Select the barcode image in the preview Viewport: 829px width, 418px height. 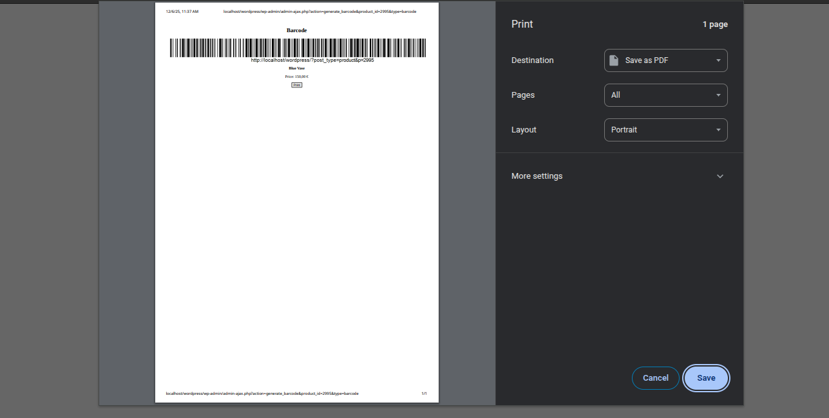(x=297, y=48)
